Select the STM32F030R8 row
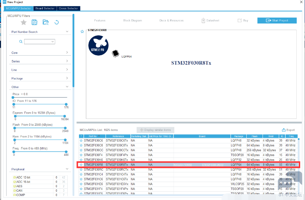This screenshot has height=200, width=305. click(x=188, y=165)
